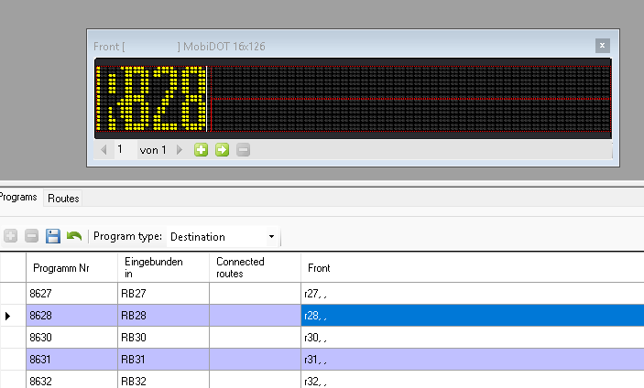
Task: Select the RB28 cell
Action: click(163, 316)
